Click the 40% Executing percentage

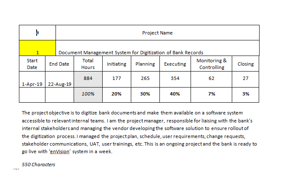coord(175,94)
